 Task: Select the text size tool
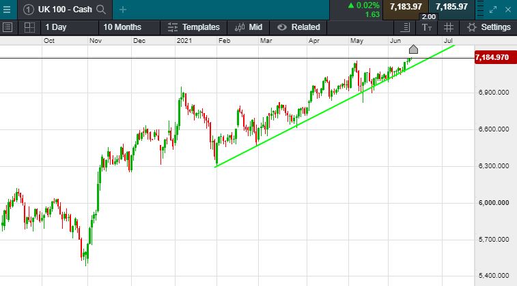(427, 27)
